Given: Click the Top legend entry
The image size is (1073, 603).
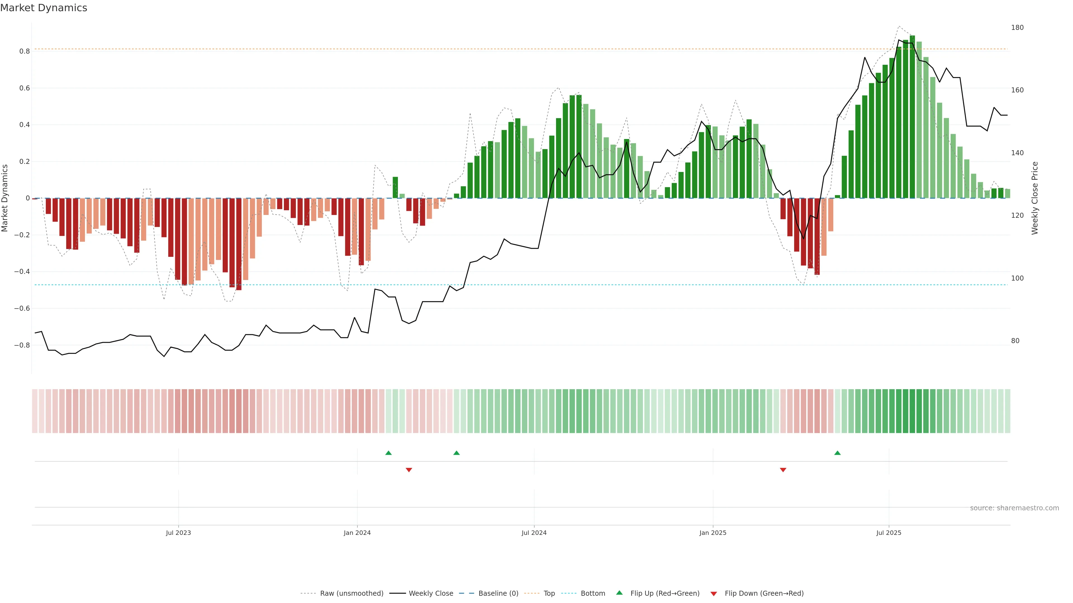Looking at the screenshot, I should (x=549, y=594).
